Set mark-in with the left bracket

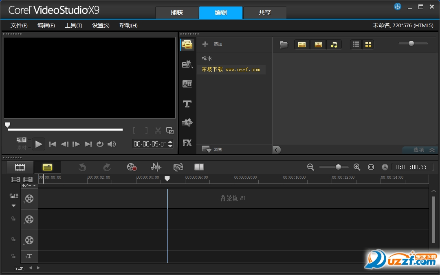134,130
